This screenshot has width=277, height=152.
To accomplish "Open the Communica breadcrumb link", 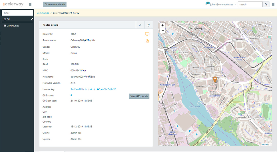I will coord(43,13).
